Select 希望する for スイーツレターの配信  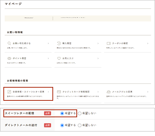[x=62, y=113]
